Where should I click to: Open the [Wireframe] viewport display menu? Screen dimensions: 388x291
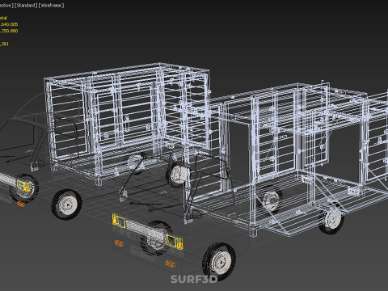[51, 6]
